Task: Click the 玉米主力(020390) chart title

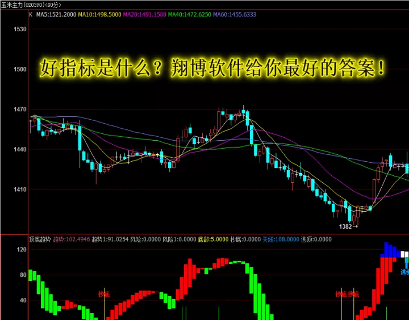Action: [x=31, y=5]
